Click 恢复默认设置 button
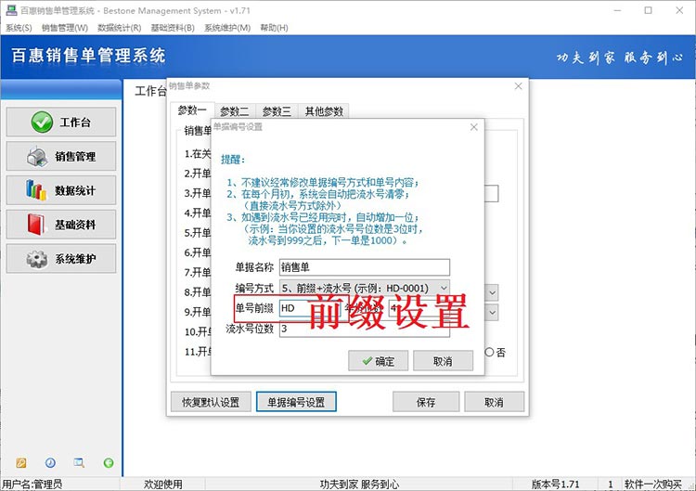Screen dimensions: 696x491 (x=211, y=402)
